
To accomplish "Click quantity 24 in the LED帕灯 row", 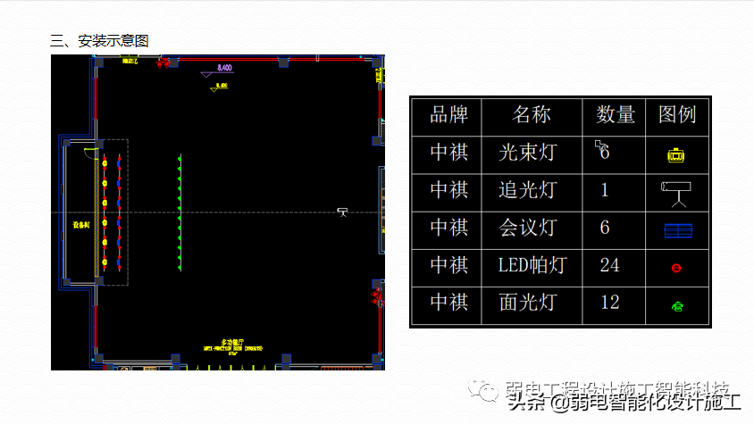I will pos(610,265).
